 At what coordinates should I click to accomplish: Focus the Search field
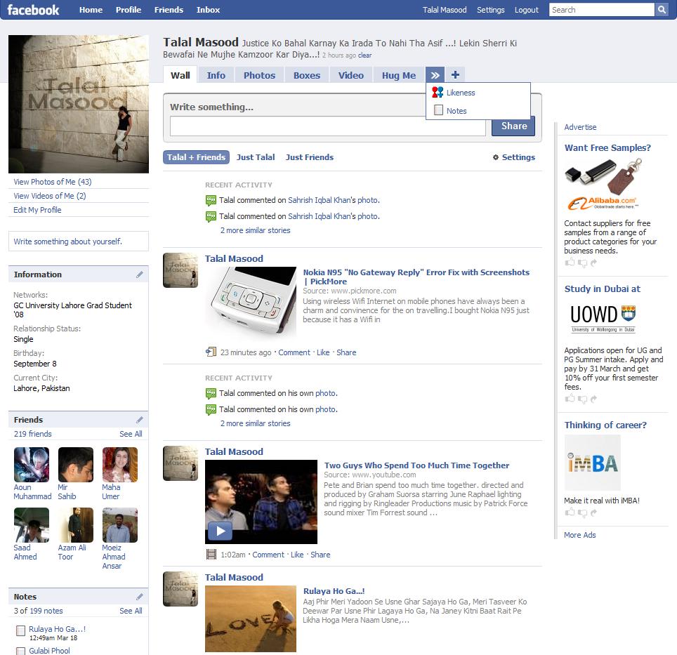click(x=602, y=10)
